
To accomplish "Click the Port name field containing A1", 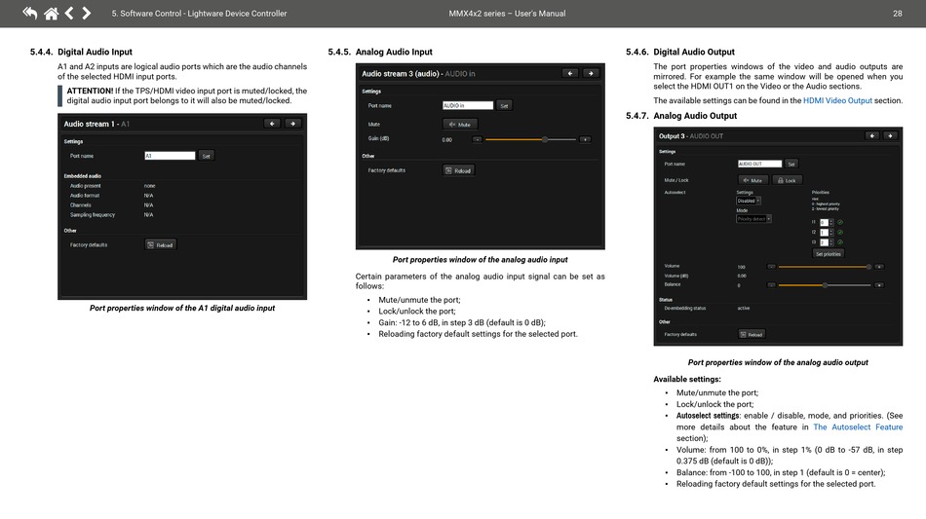I will click(x=170, y=155).
